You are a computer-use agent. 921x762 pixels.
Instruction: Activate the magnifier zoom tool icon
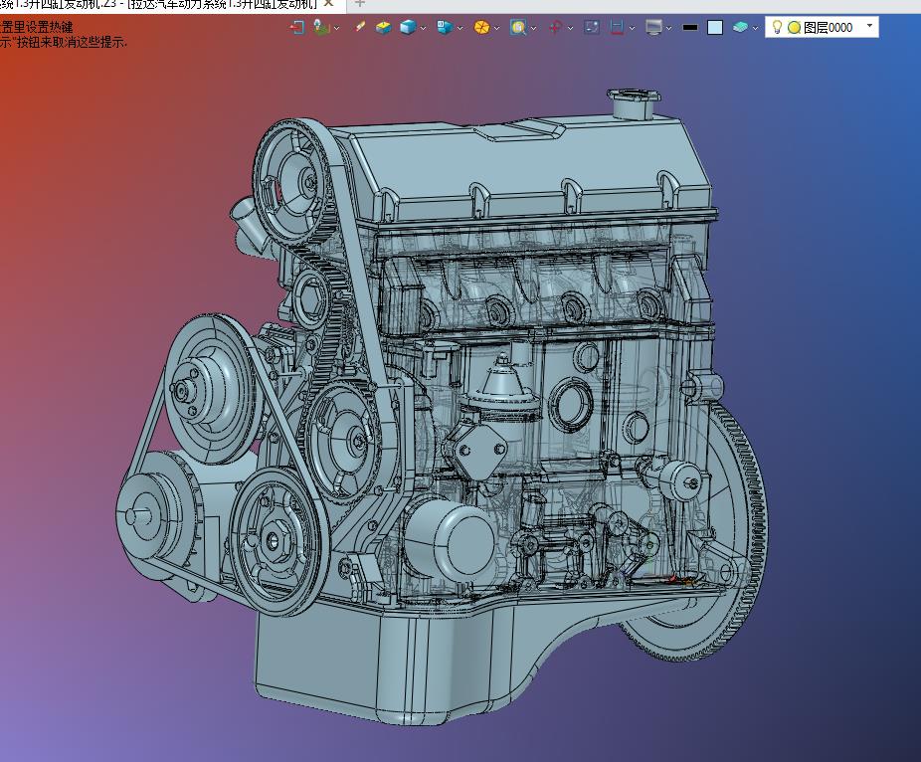517,28
